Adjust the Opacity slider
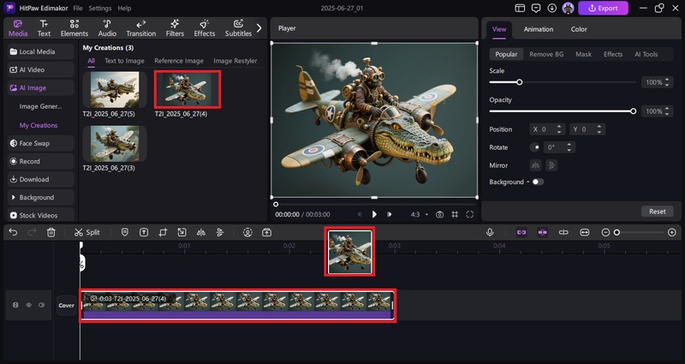 point(633,111)
